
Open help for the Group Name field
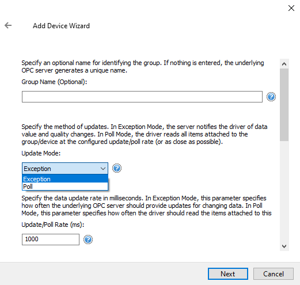(271, 97)
